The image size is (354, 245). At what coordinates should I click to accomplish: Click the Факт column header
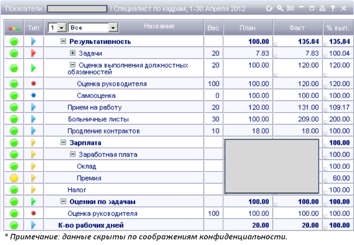[297, 28]
